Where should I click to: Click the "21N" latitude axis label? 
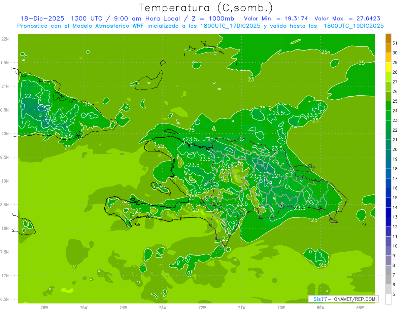pyautogui.click(x=6, y=86)
